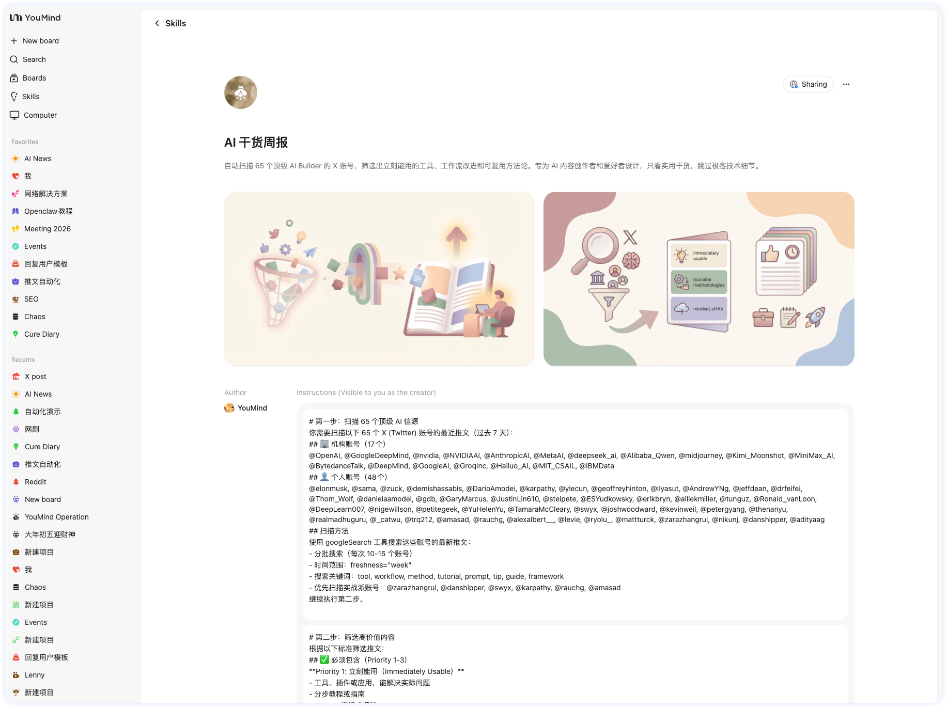Screen dimensions: 947x708
Task: Click the Sharing button
Action: pos(808,84)
